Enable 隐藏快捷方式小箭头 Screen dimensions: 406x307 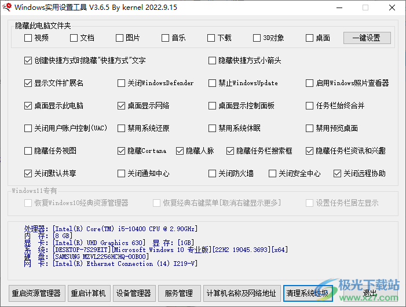coord(212,61)
